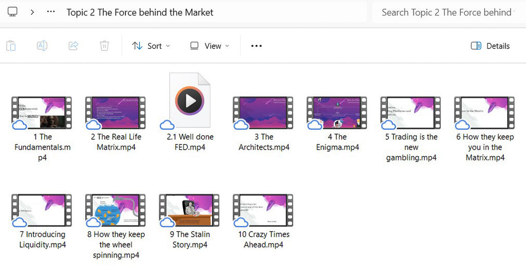Open the See more three-dots toolbar menu
The height and width of the screenshot is (279, 526).
pos(256,46)
